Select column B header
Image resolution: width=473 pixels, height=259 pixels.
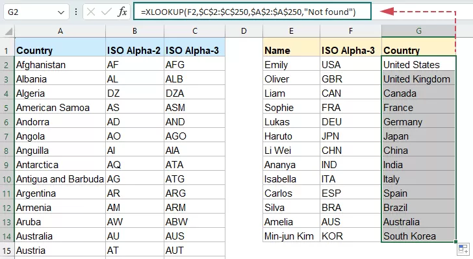pyautogui.click(x=135, y=31)
